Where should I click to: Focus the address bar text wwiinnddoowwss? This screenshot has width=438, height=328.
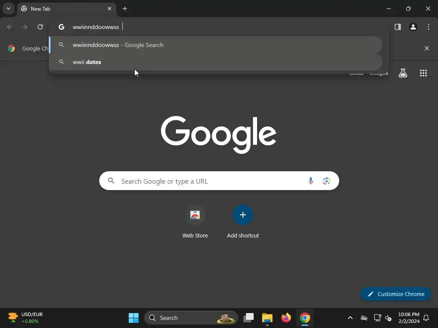(95, 27)
